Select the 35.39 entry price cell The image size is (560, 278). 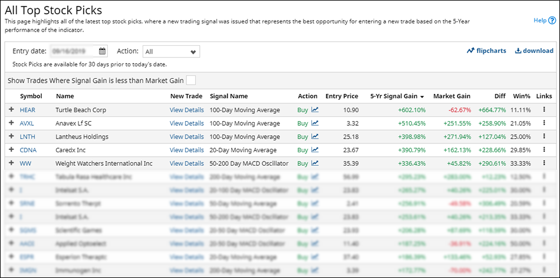351,163
